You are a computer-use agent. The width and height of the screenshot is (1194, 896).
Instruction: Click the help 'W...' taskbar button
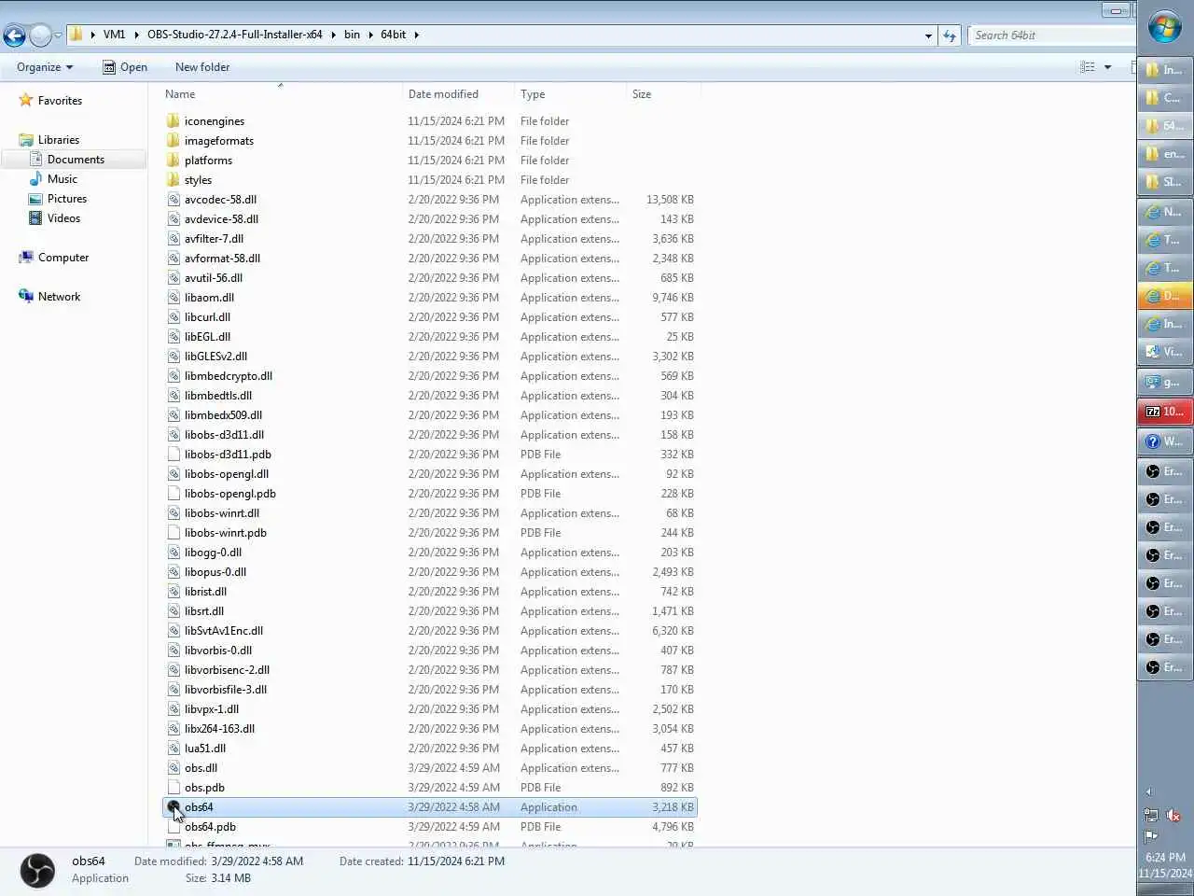(x=1165, y=441)
